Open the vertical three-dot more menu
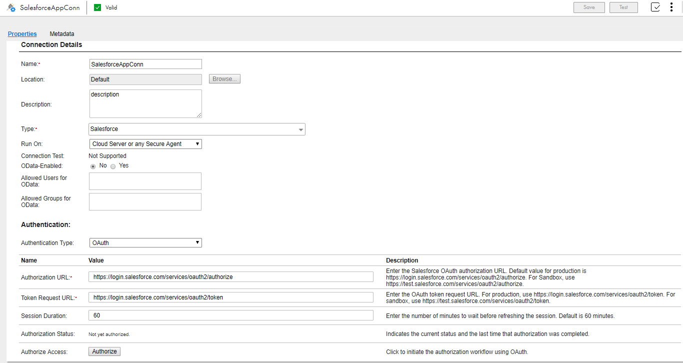Viewport: 683px width, 363px height. pos(671,7)
